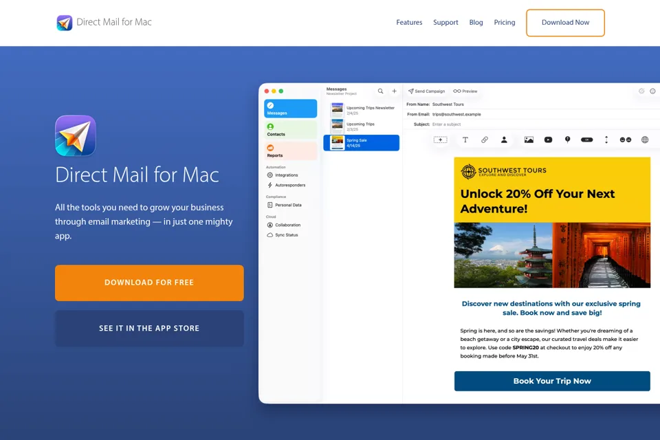Click the globe icon in editor toolbar
The width and height of the screenshot is (660, 440).
(x=645, y=140)
